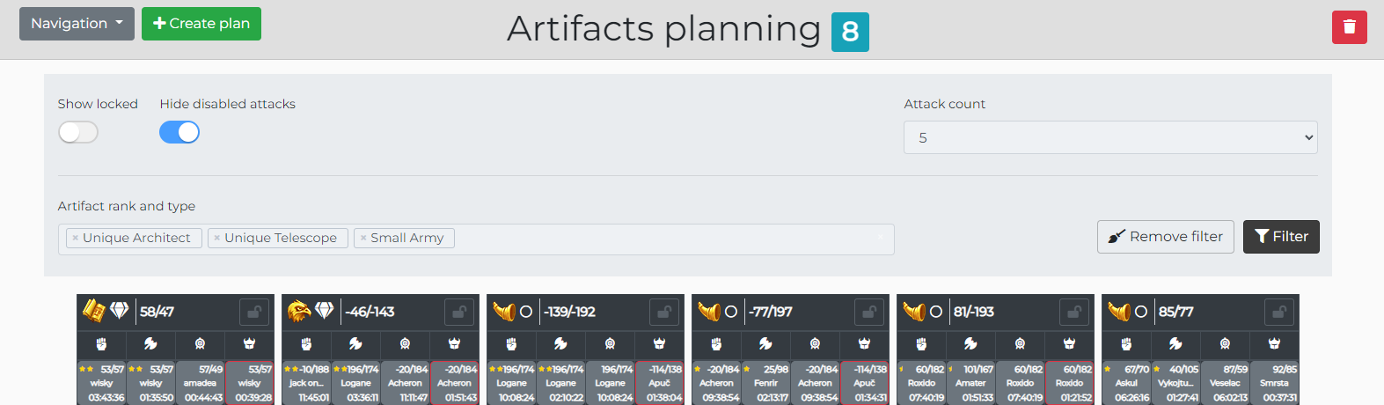Click the red trash delete button
This screenshot has height=405, width=1384.
(x=1349, y=27)
